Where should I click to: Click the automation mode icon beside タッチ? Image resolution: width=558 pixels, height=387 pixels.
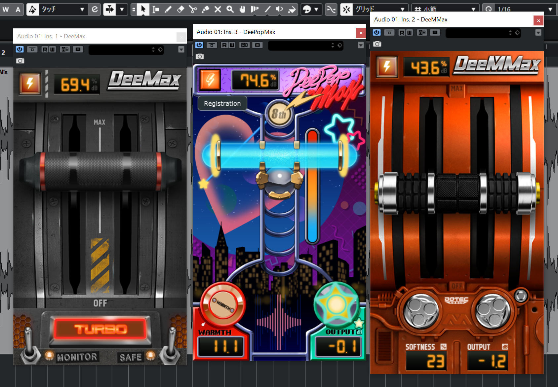(x=32, y=9)
